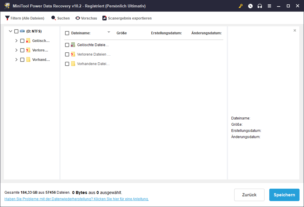This screenshot has width=304, height=207.
Task: Collapse the D: NTFS tree node
Action: (10, 31)
